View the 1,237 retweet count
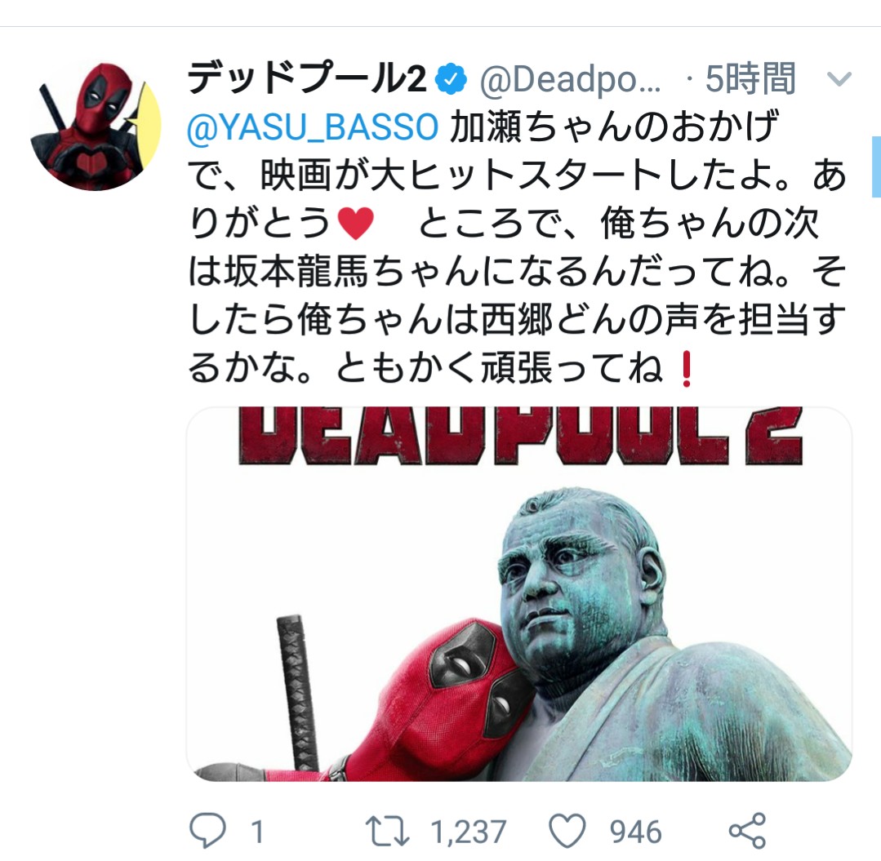 click(469, 832)
